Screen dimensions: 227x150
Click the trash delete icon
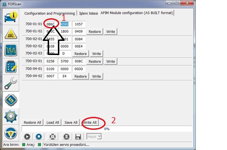coord(67,136)
